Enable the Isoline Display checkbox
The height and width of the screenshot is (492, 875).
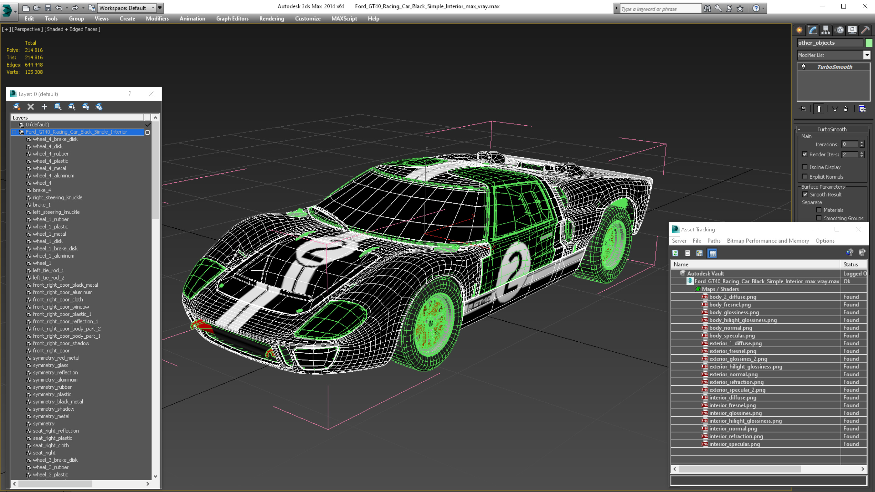coord(805,167)
